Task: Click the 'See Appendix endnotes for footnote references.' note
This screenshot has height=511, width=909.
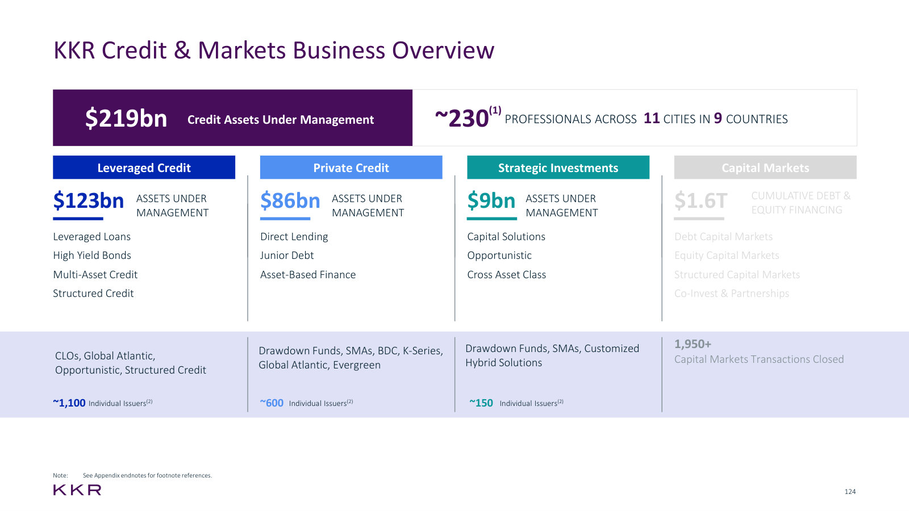Action: click(147, 476)
